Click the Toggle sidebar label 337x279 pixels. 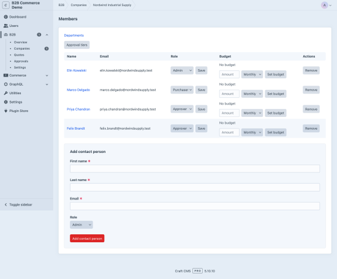click(21, 204)
